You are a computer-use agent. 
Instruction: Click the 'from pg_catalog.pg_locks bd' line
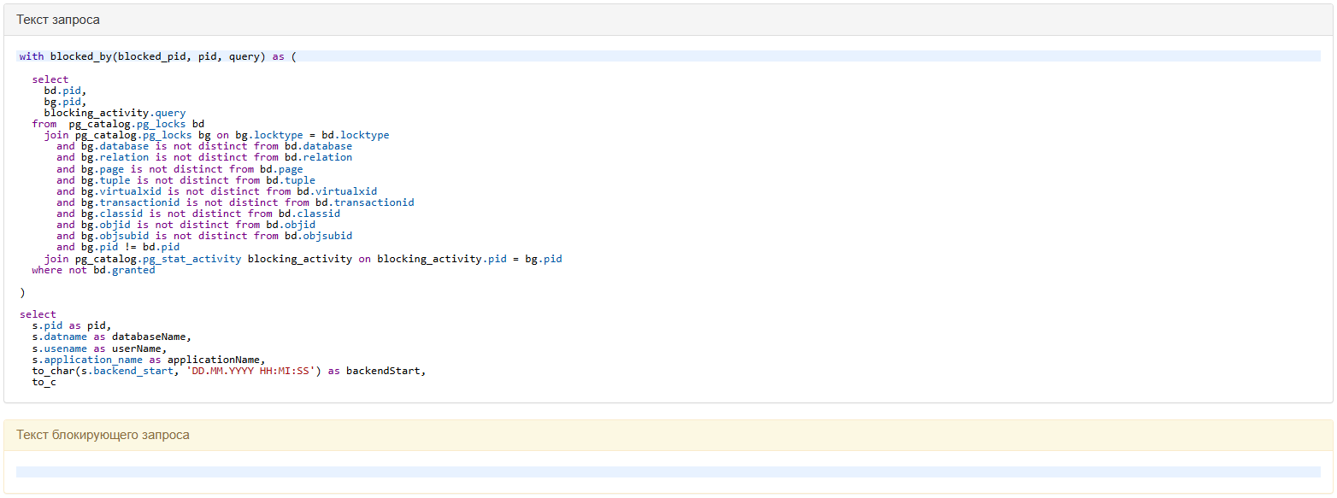[x=118, y=124]
